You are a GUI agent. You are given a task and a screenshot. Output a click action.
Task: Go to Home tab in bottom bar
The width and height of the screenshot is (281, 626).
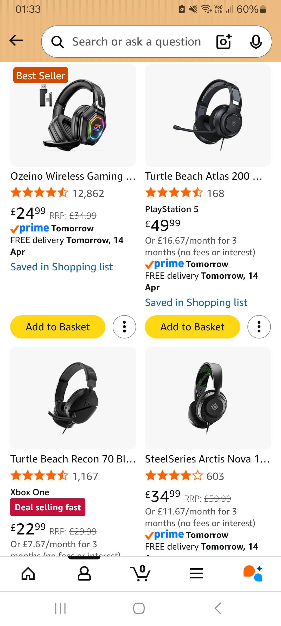[x=28, y=573]
